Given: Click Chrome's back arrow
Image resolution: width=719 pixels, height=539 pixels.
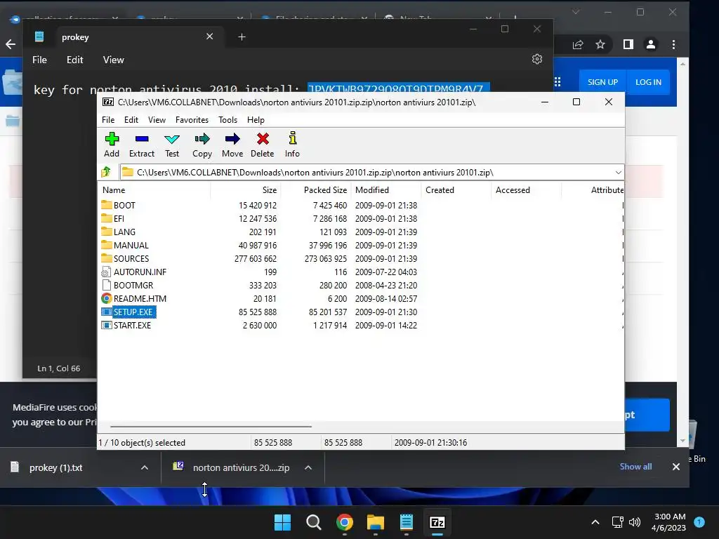Looking at the screenshot, I should [x=11, y=44].
